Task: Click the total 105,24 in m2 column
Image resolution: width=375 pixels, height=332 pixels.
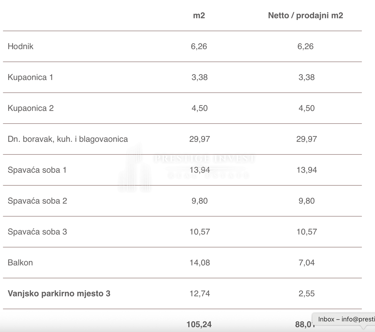Action: (x=199, y=324)
